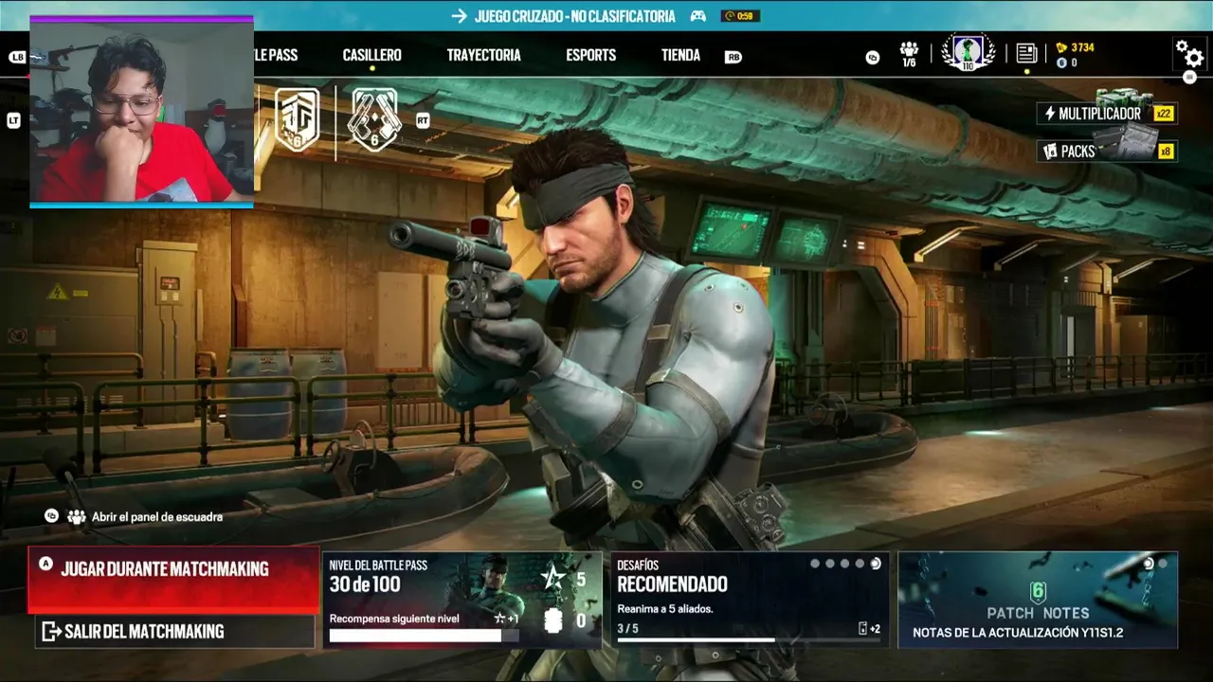
Task: Select the first shield-logo event emblem
Action: coord(297,119)
